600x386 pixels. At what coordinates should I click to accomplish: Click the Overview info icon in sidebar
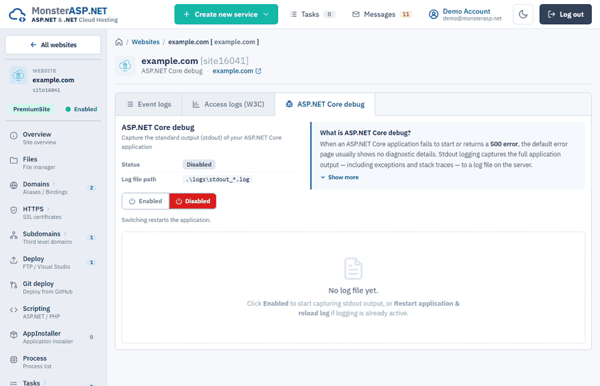(14, 135)
